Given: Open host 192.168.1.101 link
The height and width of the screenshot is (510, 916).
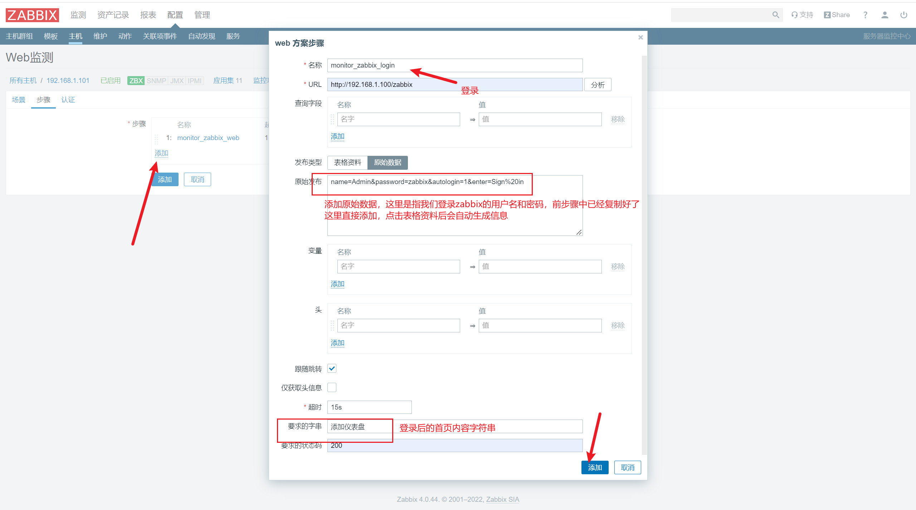Looking at the screenshot, I should tap(68, 80).
